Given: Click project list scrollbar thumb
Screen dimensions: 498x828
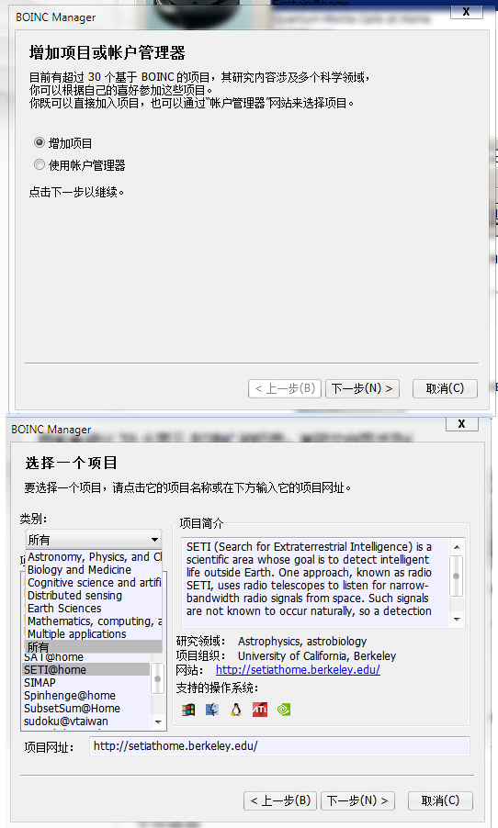Looking at the screenshot, I should (x=157, y=678).
